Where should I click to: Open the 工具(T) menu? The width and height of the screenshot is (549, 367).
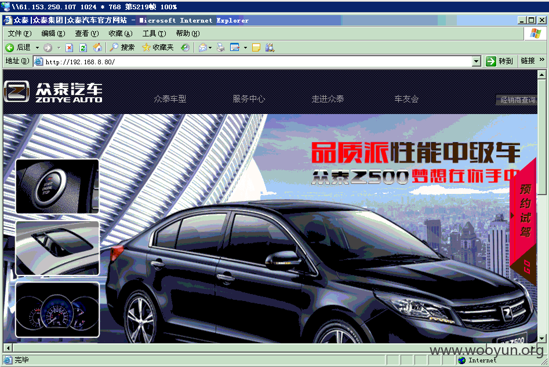tap(154, 34)
